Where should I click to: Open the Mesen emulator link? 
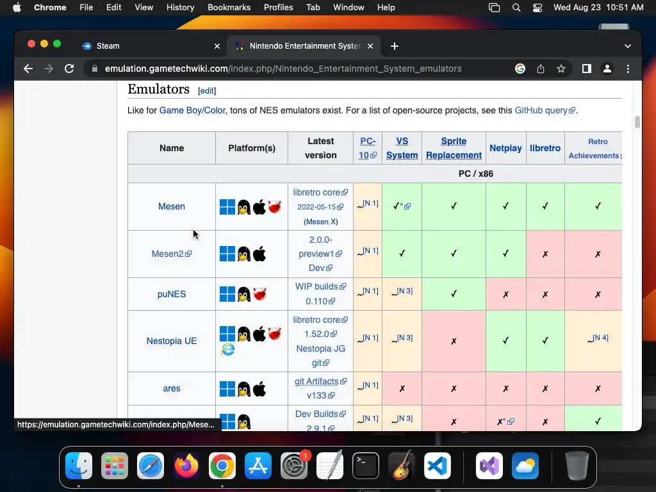point(172,206)
